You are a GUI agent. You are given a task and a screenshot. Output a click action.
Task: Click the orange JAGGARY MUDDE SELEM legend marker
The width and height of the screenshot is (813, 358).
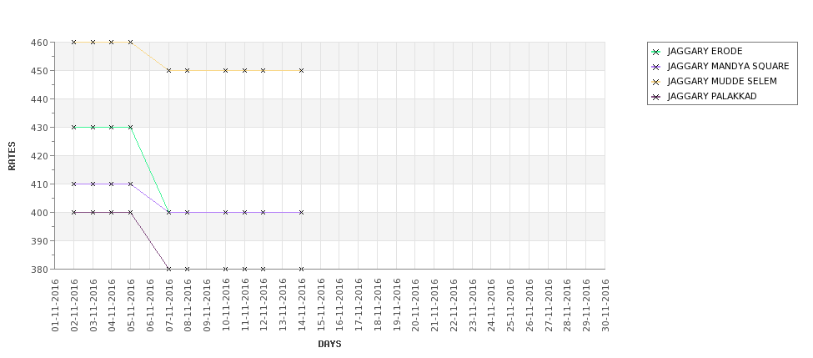pyautogui.click(x=656, y=82)
